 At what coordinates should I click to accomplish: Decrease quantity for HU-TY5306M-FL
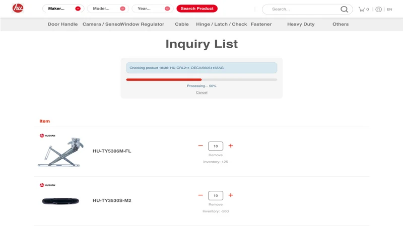(x=200, y=146)
